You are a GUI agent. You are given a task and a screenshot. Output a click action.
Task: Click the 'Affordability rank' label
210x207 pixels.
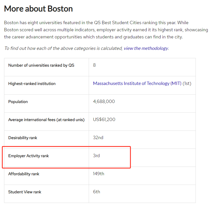24,174
